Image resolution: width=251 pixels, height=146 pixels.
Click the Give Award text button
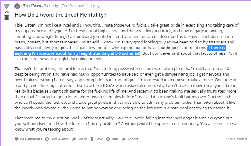(x=59, y=139)
